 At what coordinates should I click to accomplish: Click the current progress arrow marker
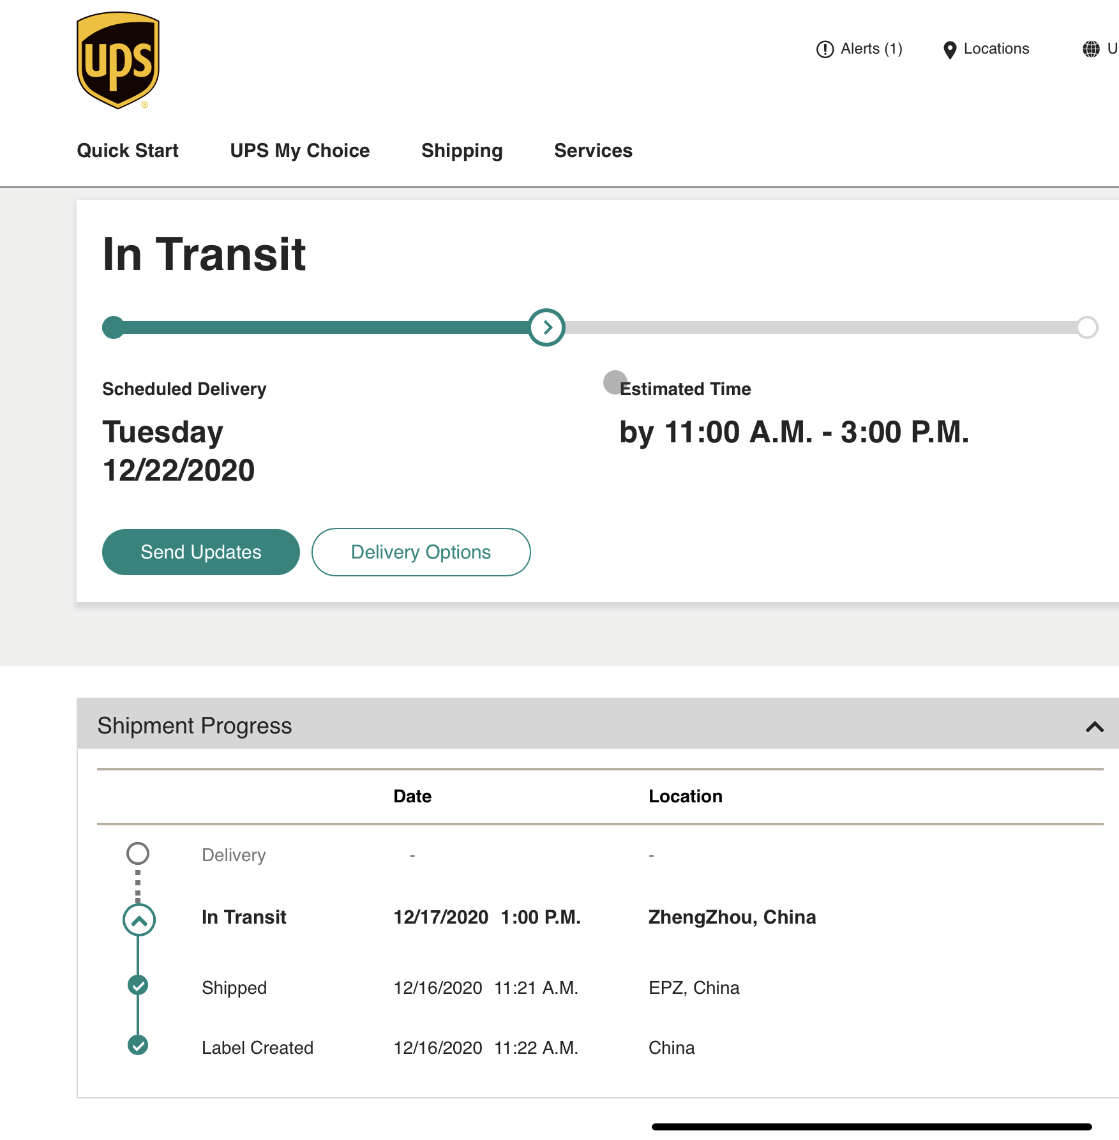[x=547, y=327]
